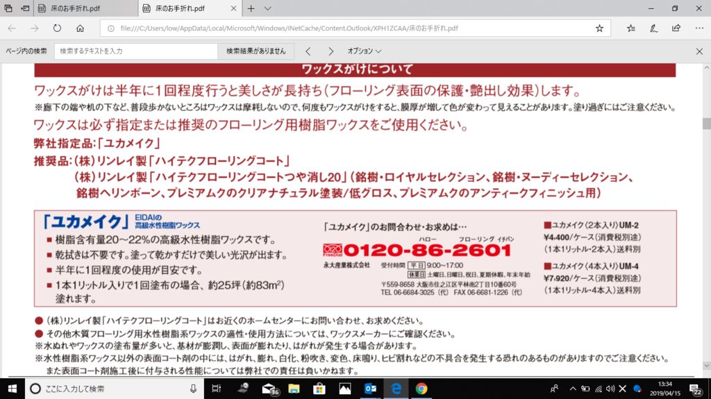Go back to previous page

(x=12, y=28)
